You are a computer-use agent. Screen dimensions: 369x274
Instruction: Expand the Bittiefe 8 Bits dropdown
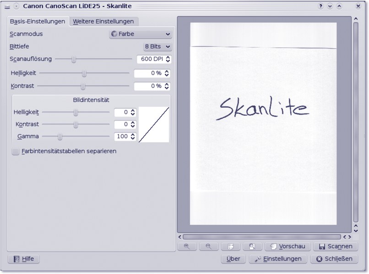pyautogui.click(x=157, y=47)
